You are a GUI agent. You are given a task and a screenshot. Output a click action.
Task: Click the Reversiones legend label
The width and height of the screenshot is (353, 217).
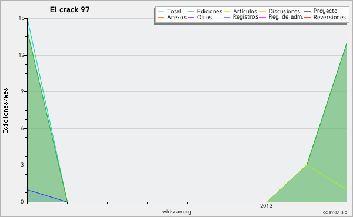coord(329,17)
